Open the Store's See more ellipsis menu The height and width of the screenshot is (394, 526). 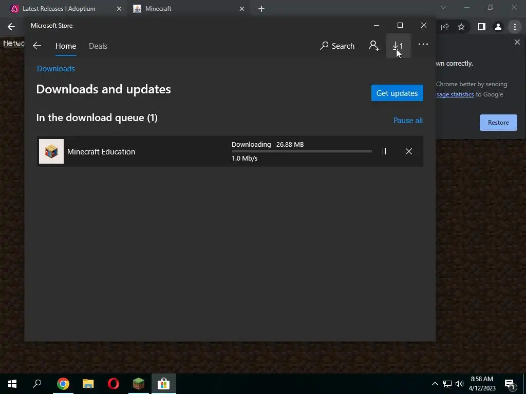click(423, 44)
